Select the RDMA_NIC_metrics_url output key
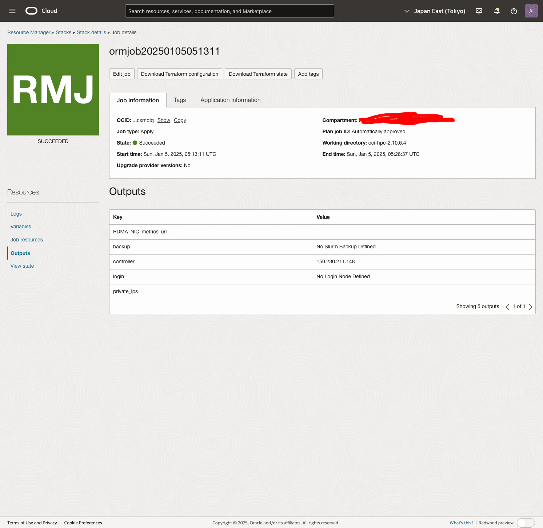This screenshot has height=528, width=543. tap(140, 232)
